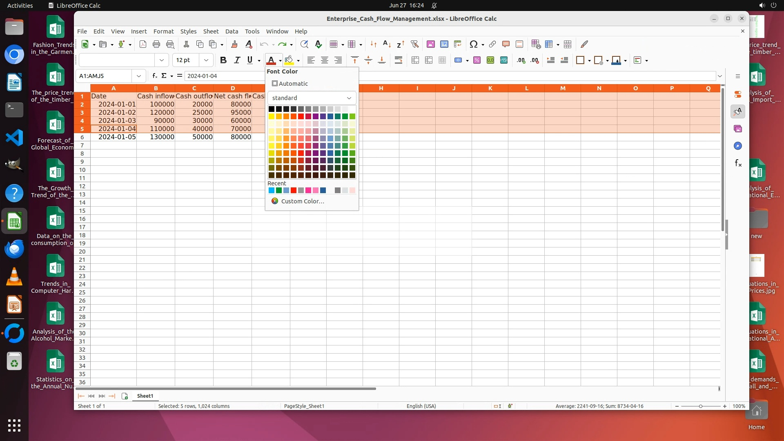Click the Sort Ascending toolbar icon
The height and width of the screenshot is (441, 784).
(387, 44)
